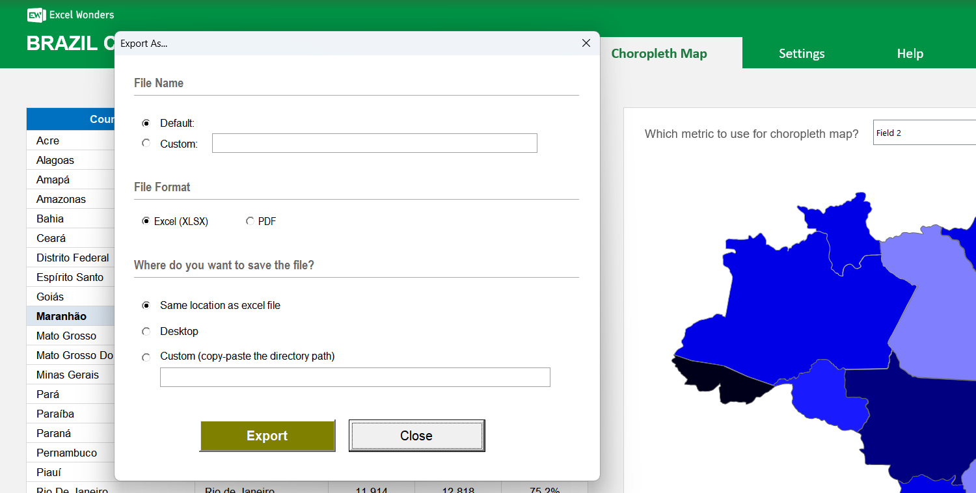976x493 pixels.
Task: Choose Desktop as the save location
Action: click(x=146, y=331)
